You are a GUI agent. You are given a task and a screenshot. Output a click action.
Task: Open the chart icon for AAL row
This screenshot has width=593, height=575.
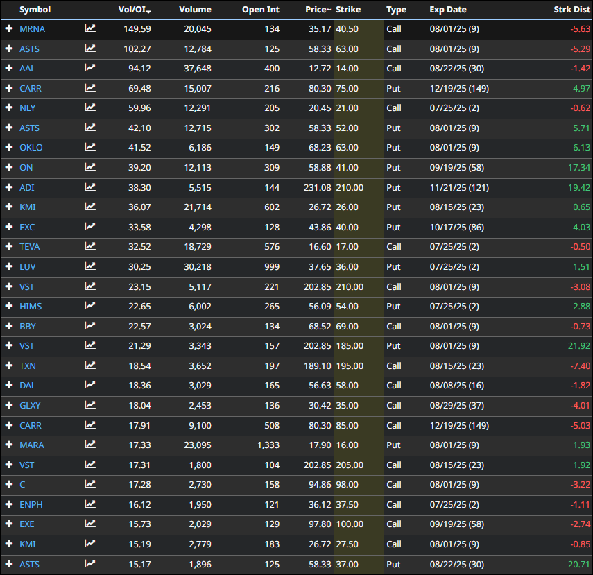(x=90, y=68)
